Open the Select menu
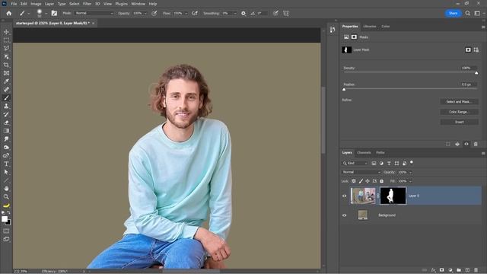487x274 pixels. tap(75, 4)
